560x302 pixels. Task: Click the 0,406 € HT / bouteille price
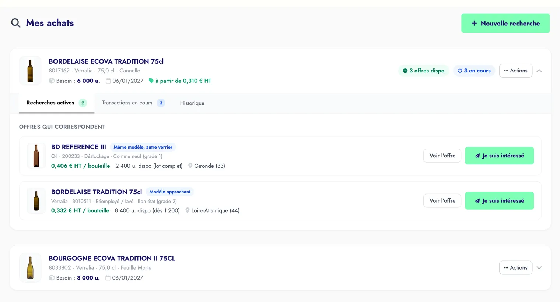tap(81, 166)
